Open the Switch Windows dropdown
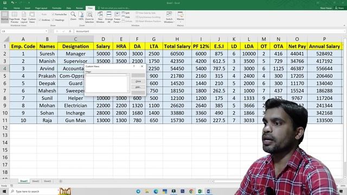 click(x=169, y=17)
